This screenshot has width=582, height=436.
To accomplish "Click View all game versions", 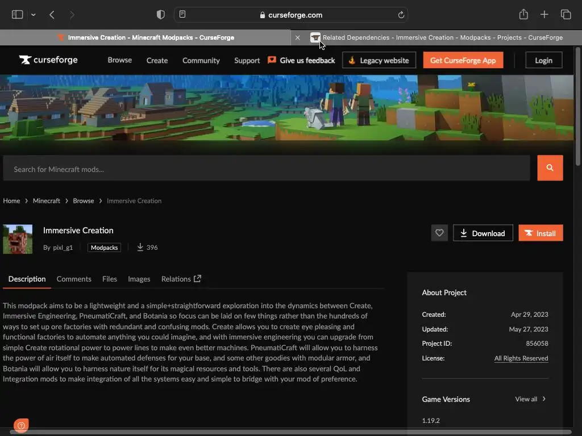I will (530, 399).
